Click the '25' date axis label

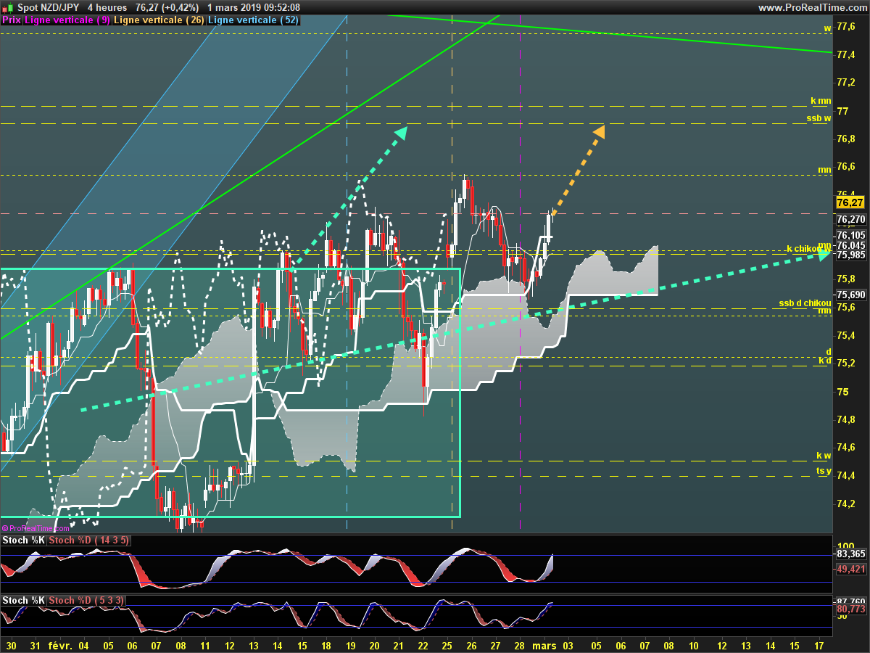pos(447,644)
